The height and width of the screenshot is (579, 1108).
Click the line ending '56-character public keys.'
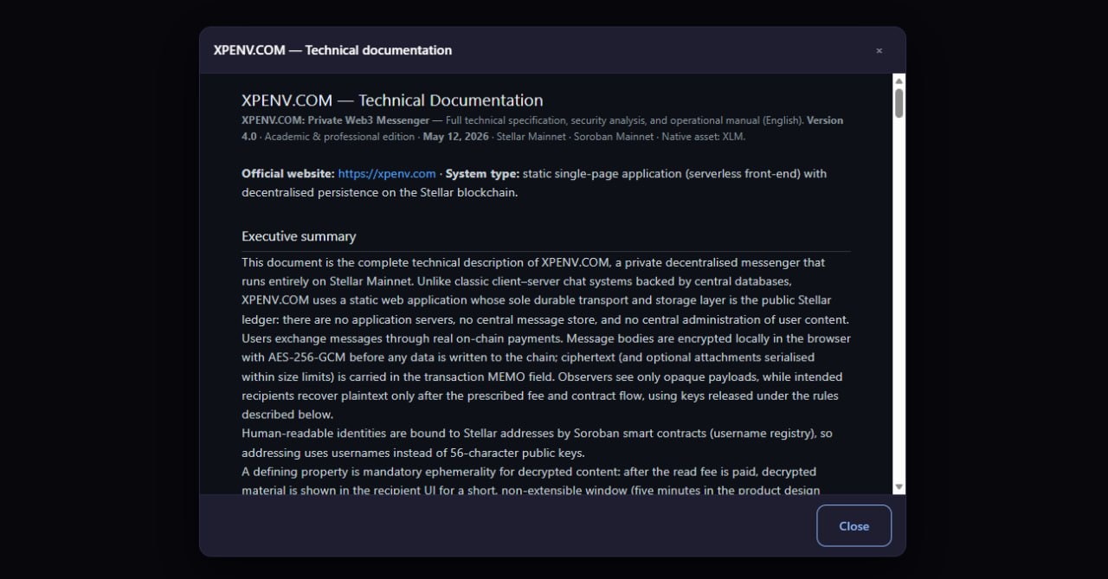click(414, 453)
